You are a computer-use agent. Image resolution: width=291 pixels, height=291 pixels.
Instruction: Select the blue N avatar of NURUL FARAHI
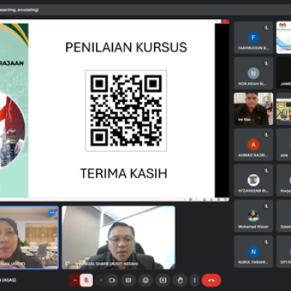(253, 252)
